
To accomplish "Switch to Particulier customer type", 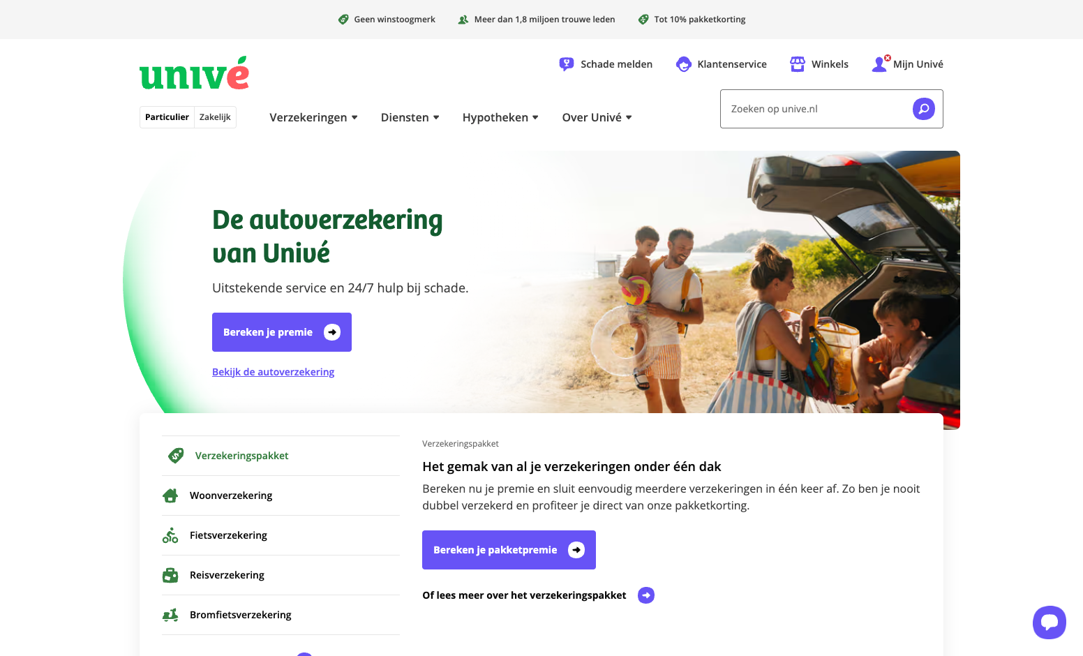I will [167, 117].
